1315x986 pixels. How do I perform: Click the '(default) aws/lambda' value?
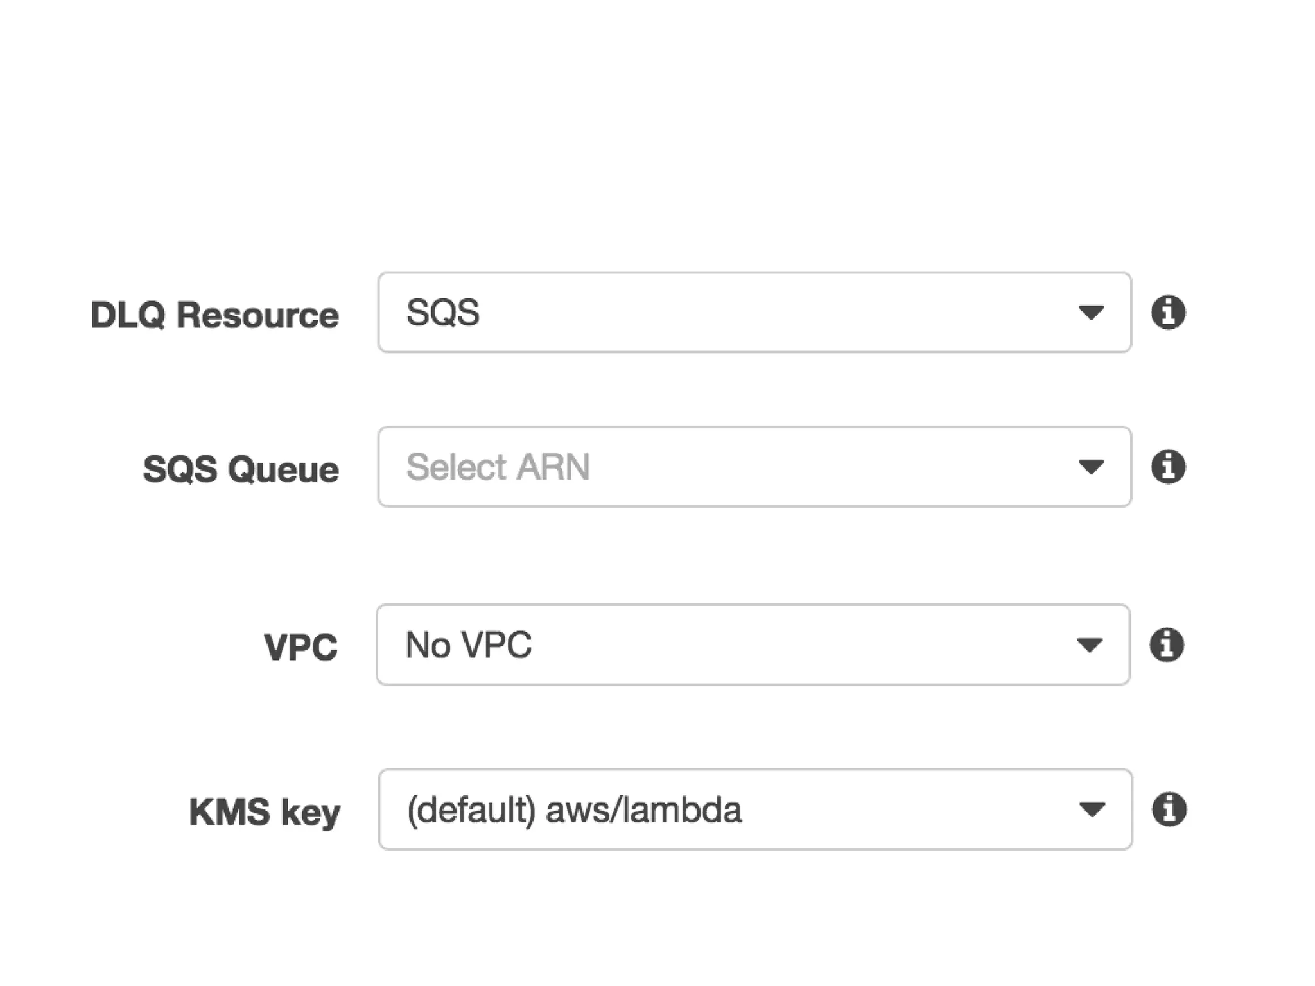574,809
